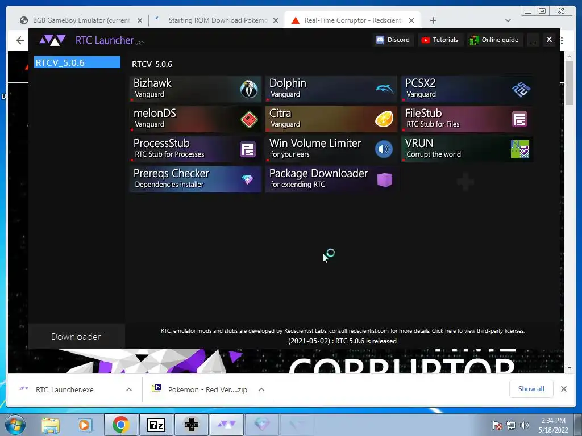The height and width of the screenshot is (436, 582).
Task: Click the Dolphin emulator dolphin icon
Action: click(x=385, y=89)
